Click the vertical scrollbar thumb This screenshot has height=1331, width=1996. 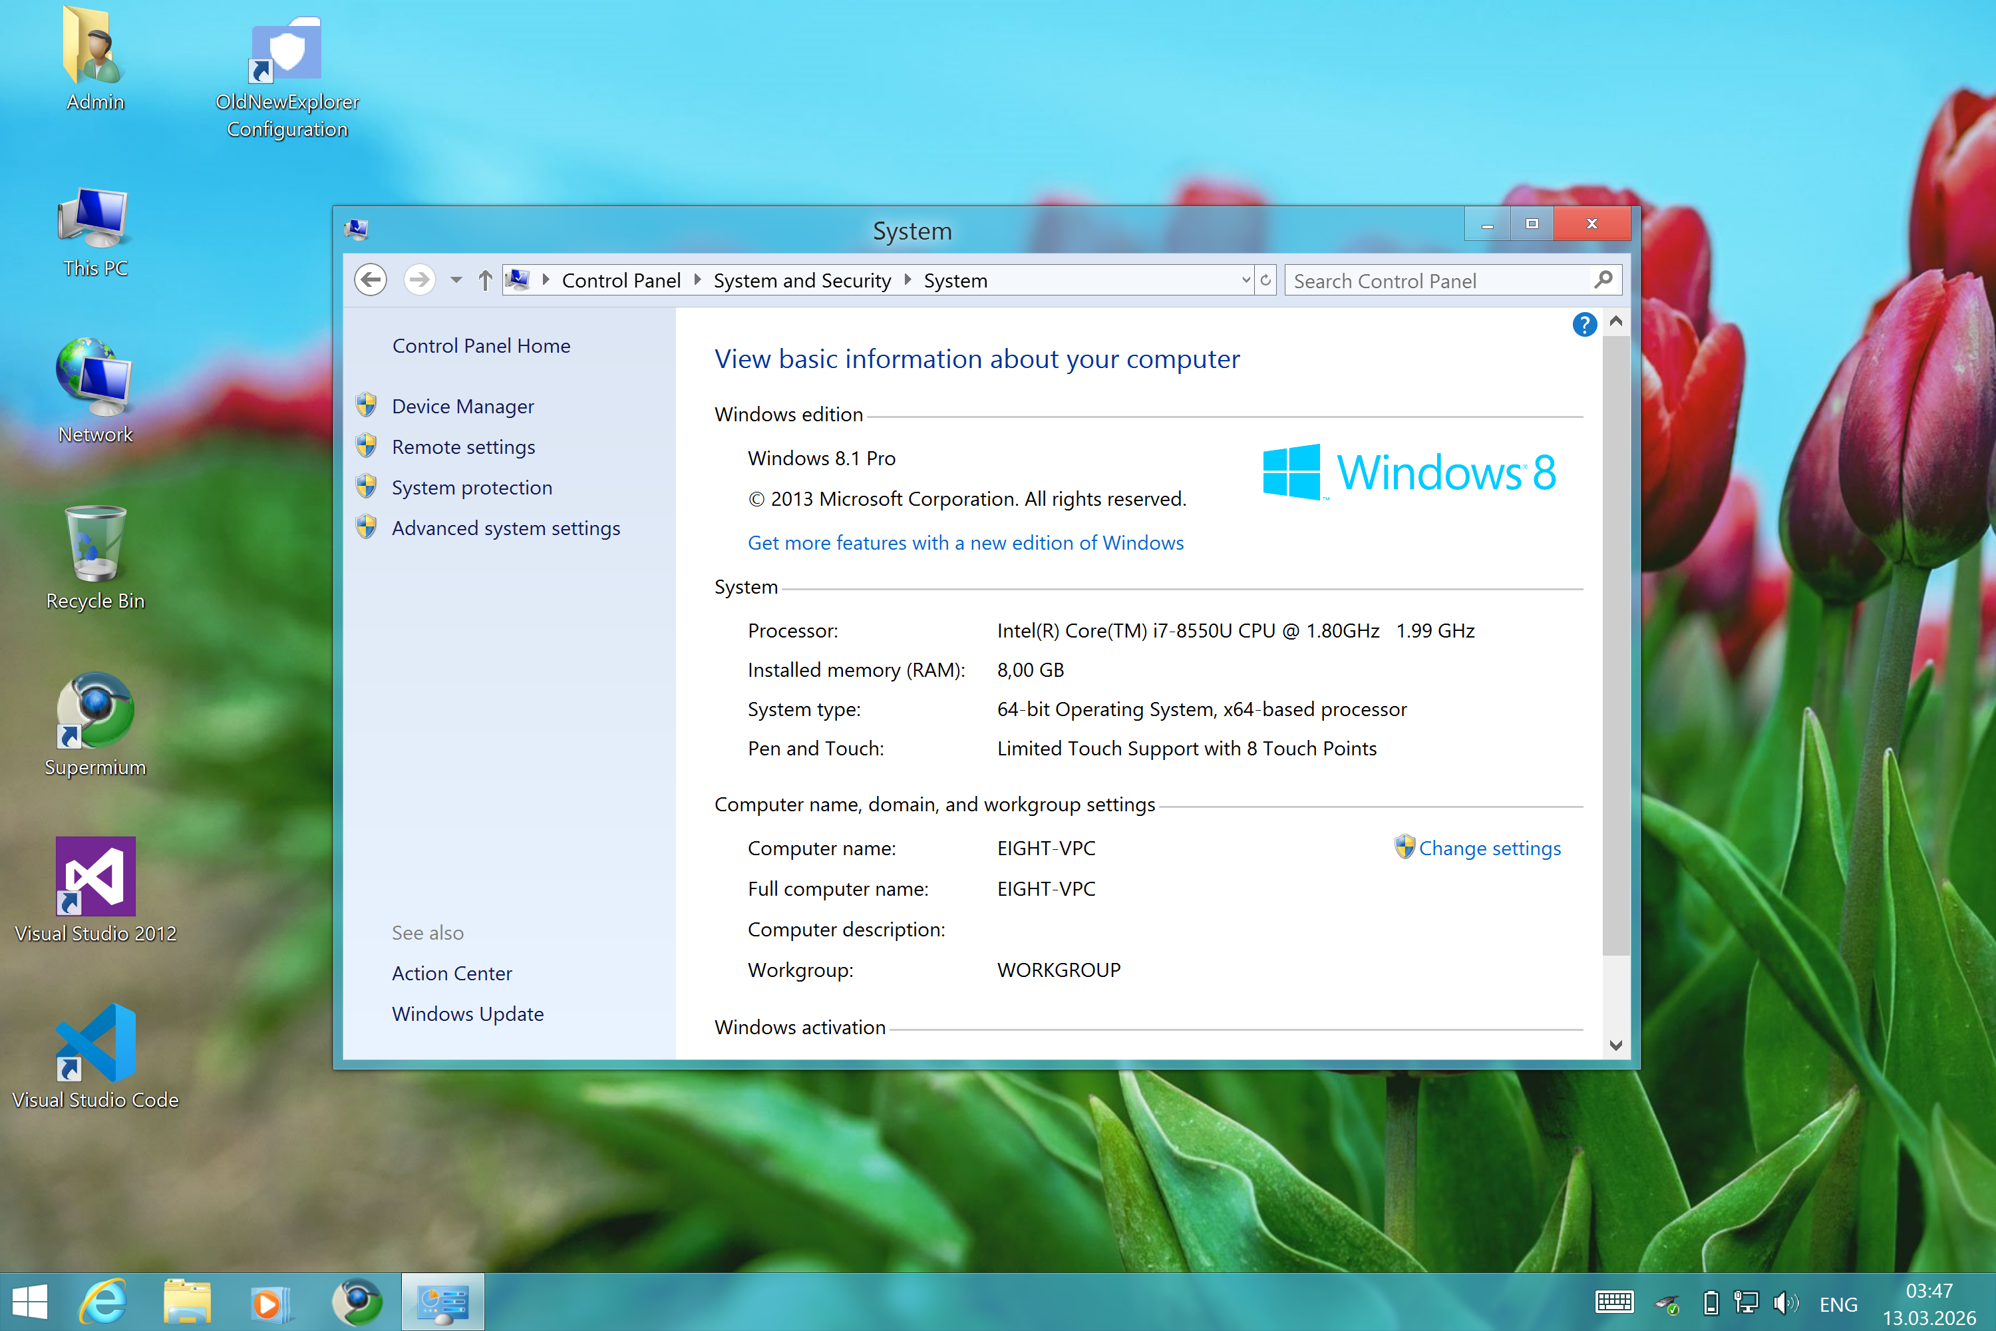[1616, 645]
